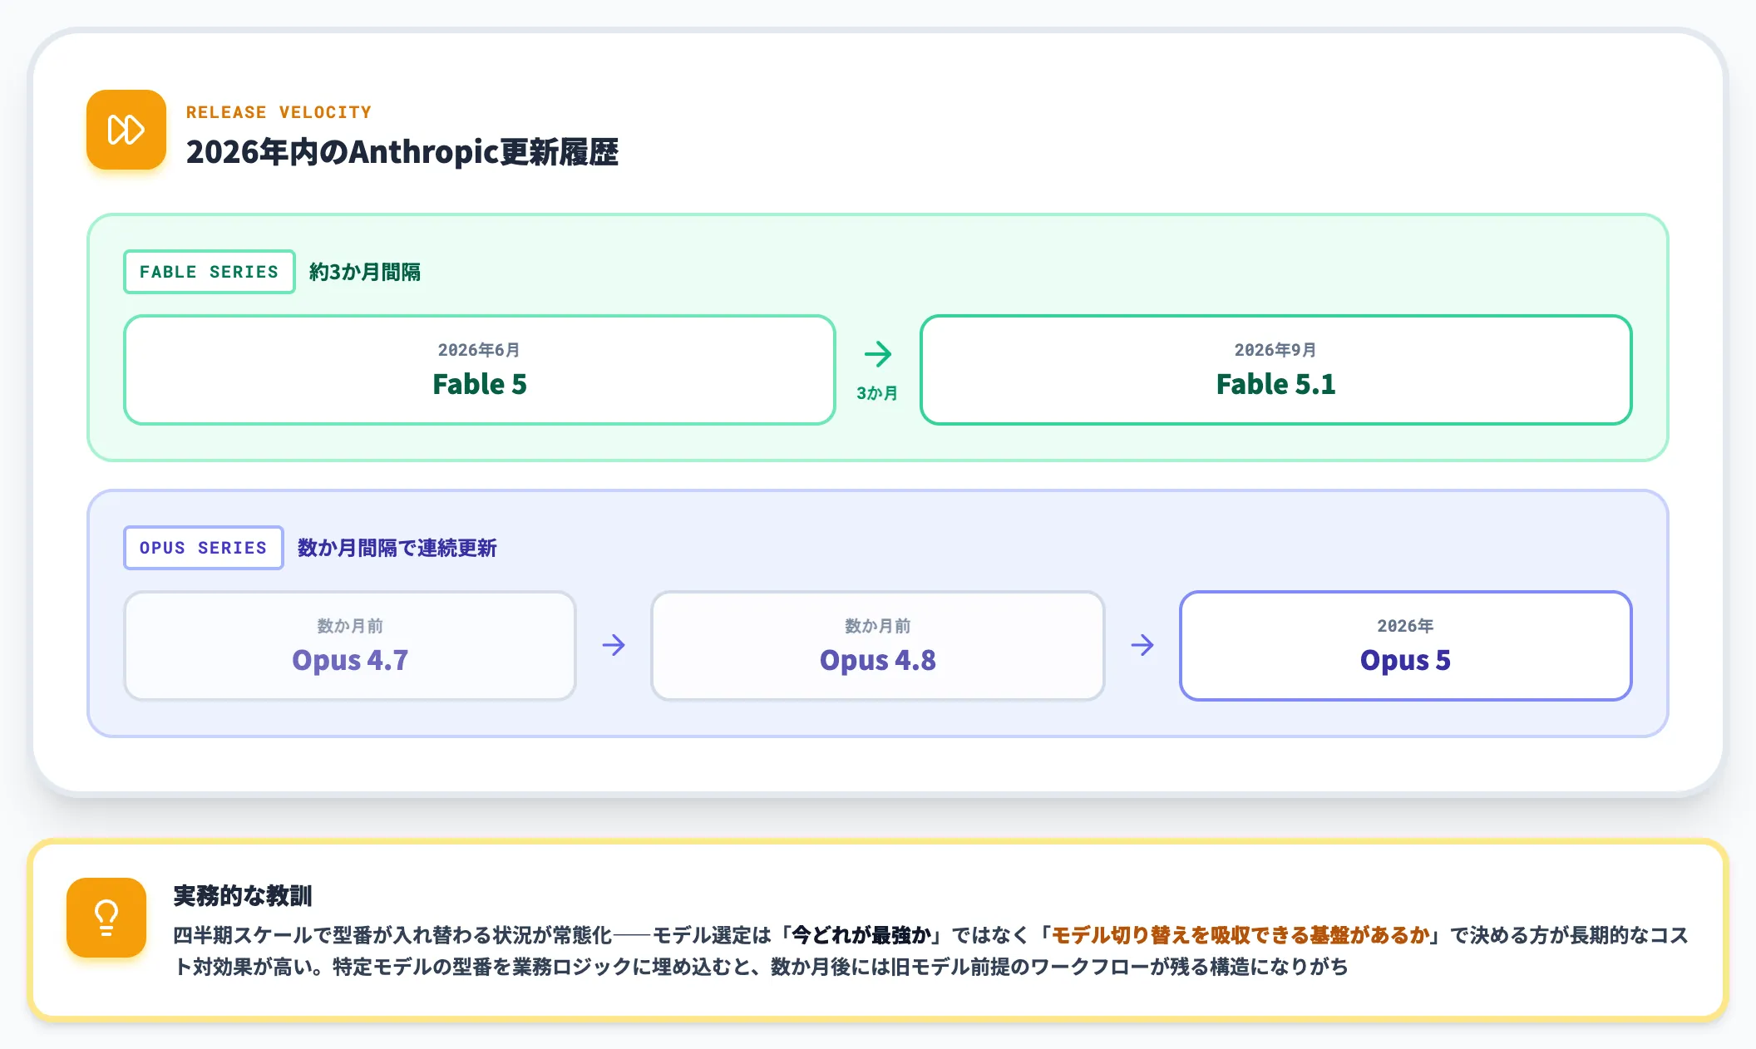Click 数か月前 above Opus 4.7

tap(350, 626)
